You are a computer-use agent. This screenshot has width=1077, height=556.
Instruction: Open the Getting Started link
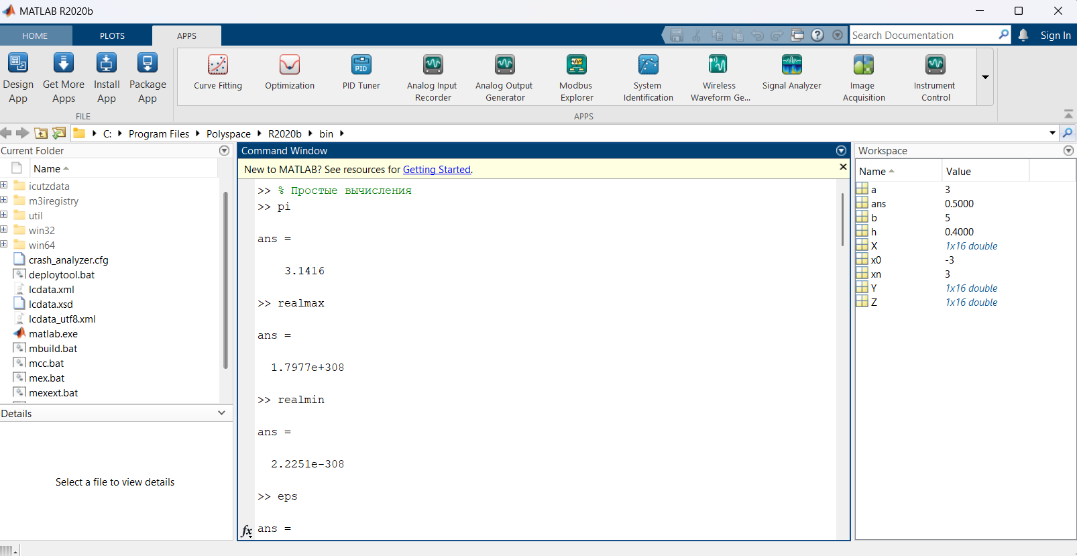(x=437, y=170)
